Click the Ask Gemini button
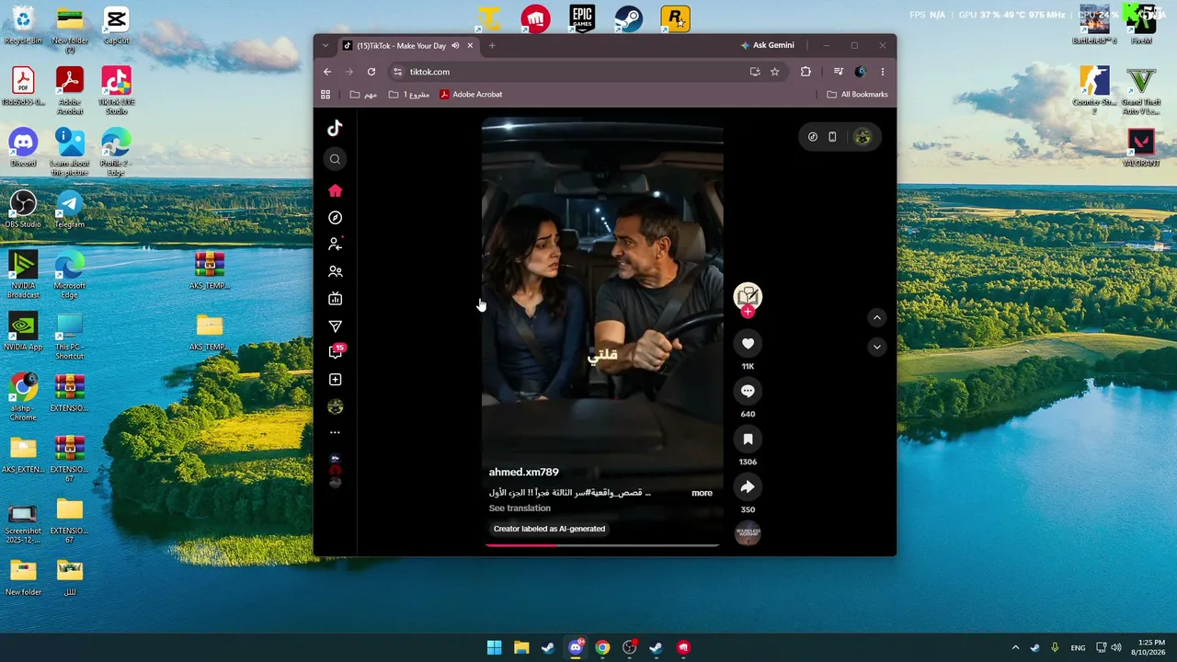1177x662 pixels. (768, 45)
